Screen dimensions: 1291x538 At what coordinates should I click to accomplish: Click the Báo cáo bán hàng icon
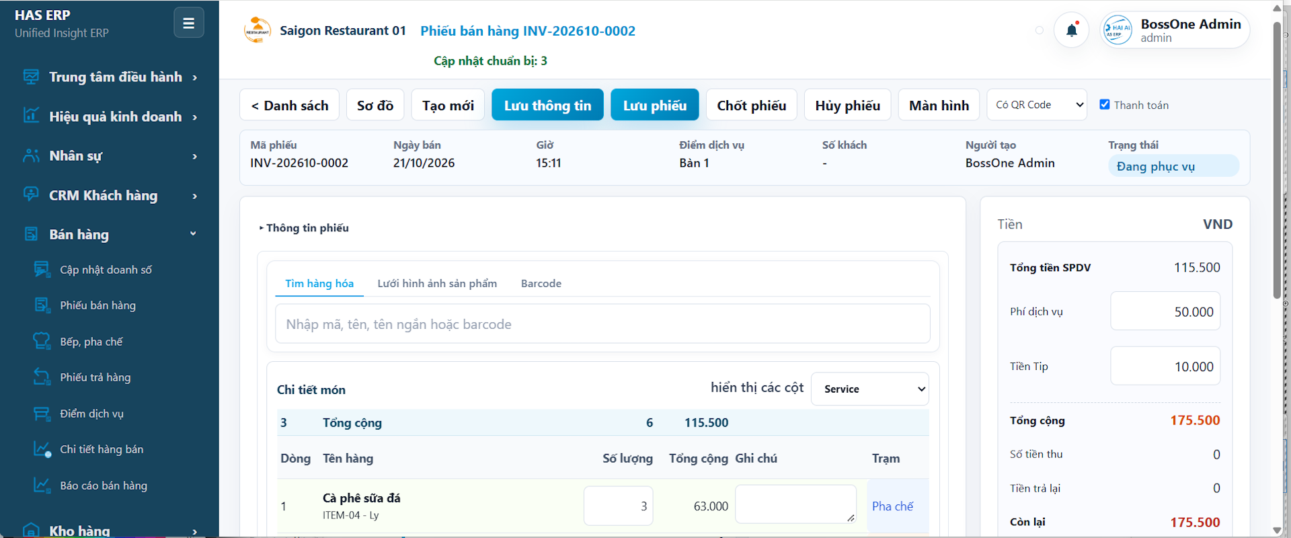tap(42, 486)
